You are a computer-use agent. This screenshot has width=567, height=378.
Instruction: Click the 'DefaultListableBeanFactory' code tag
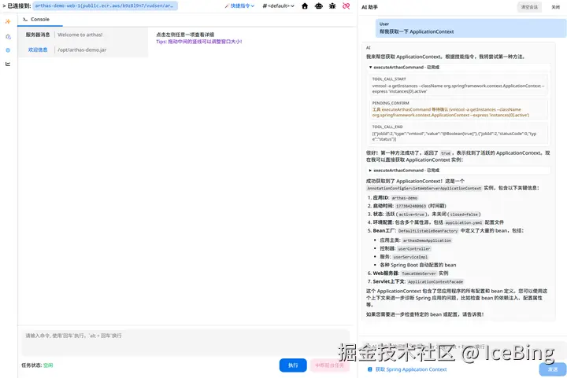428,231
